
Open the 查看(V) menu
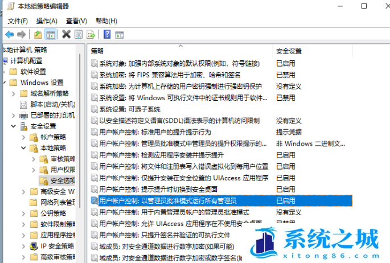76,20
